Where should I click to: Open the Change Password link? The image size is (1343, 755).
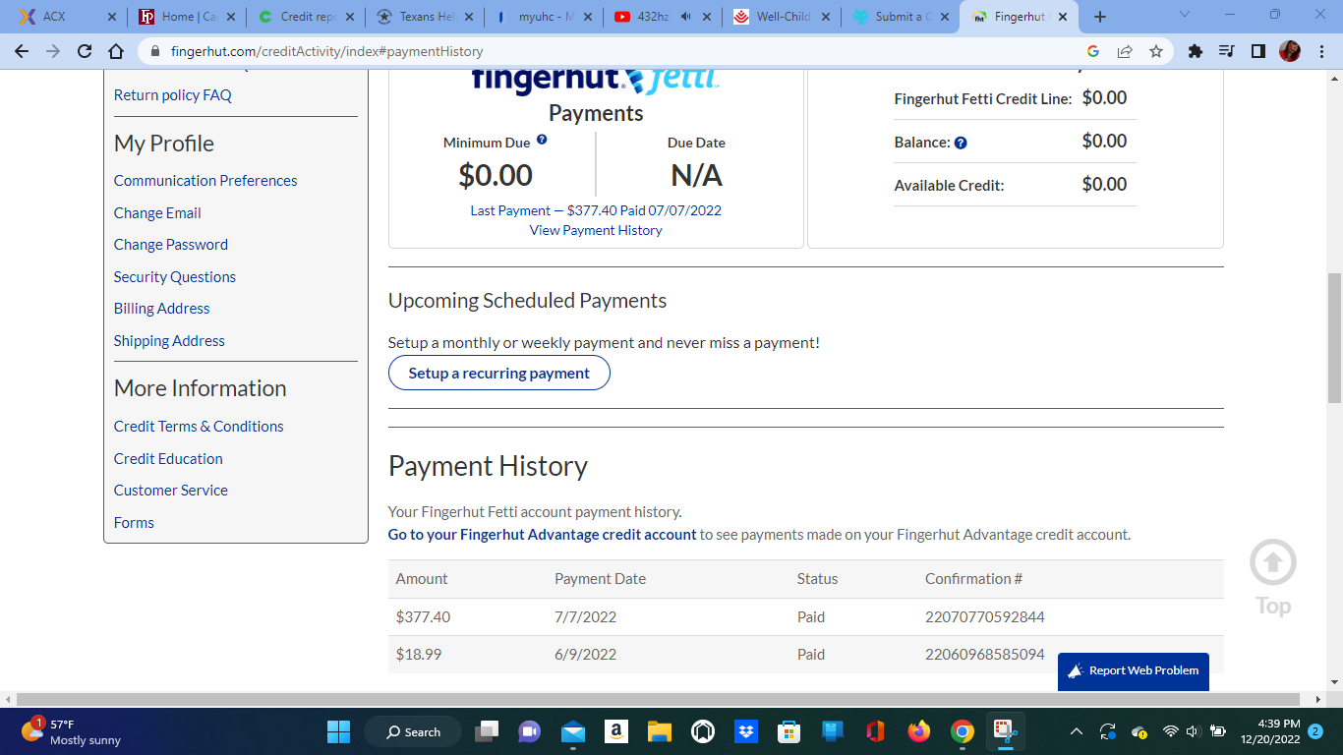(x=171, y=245)
